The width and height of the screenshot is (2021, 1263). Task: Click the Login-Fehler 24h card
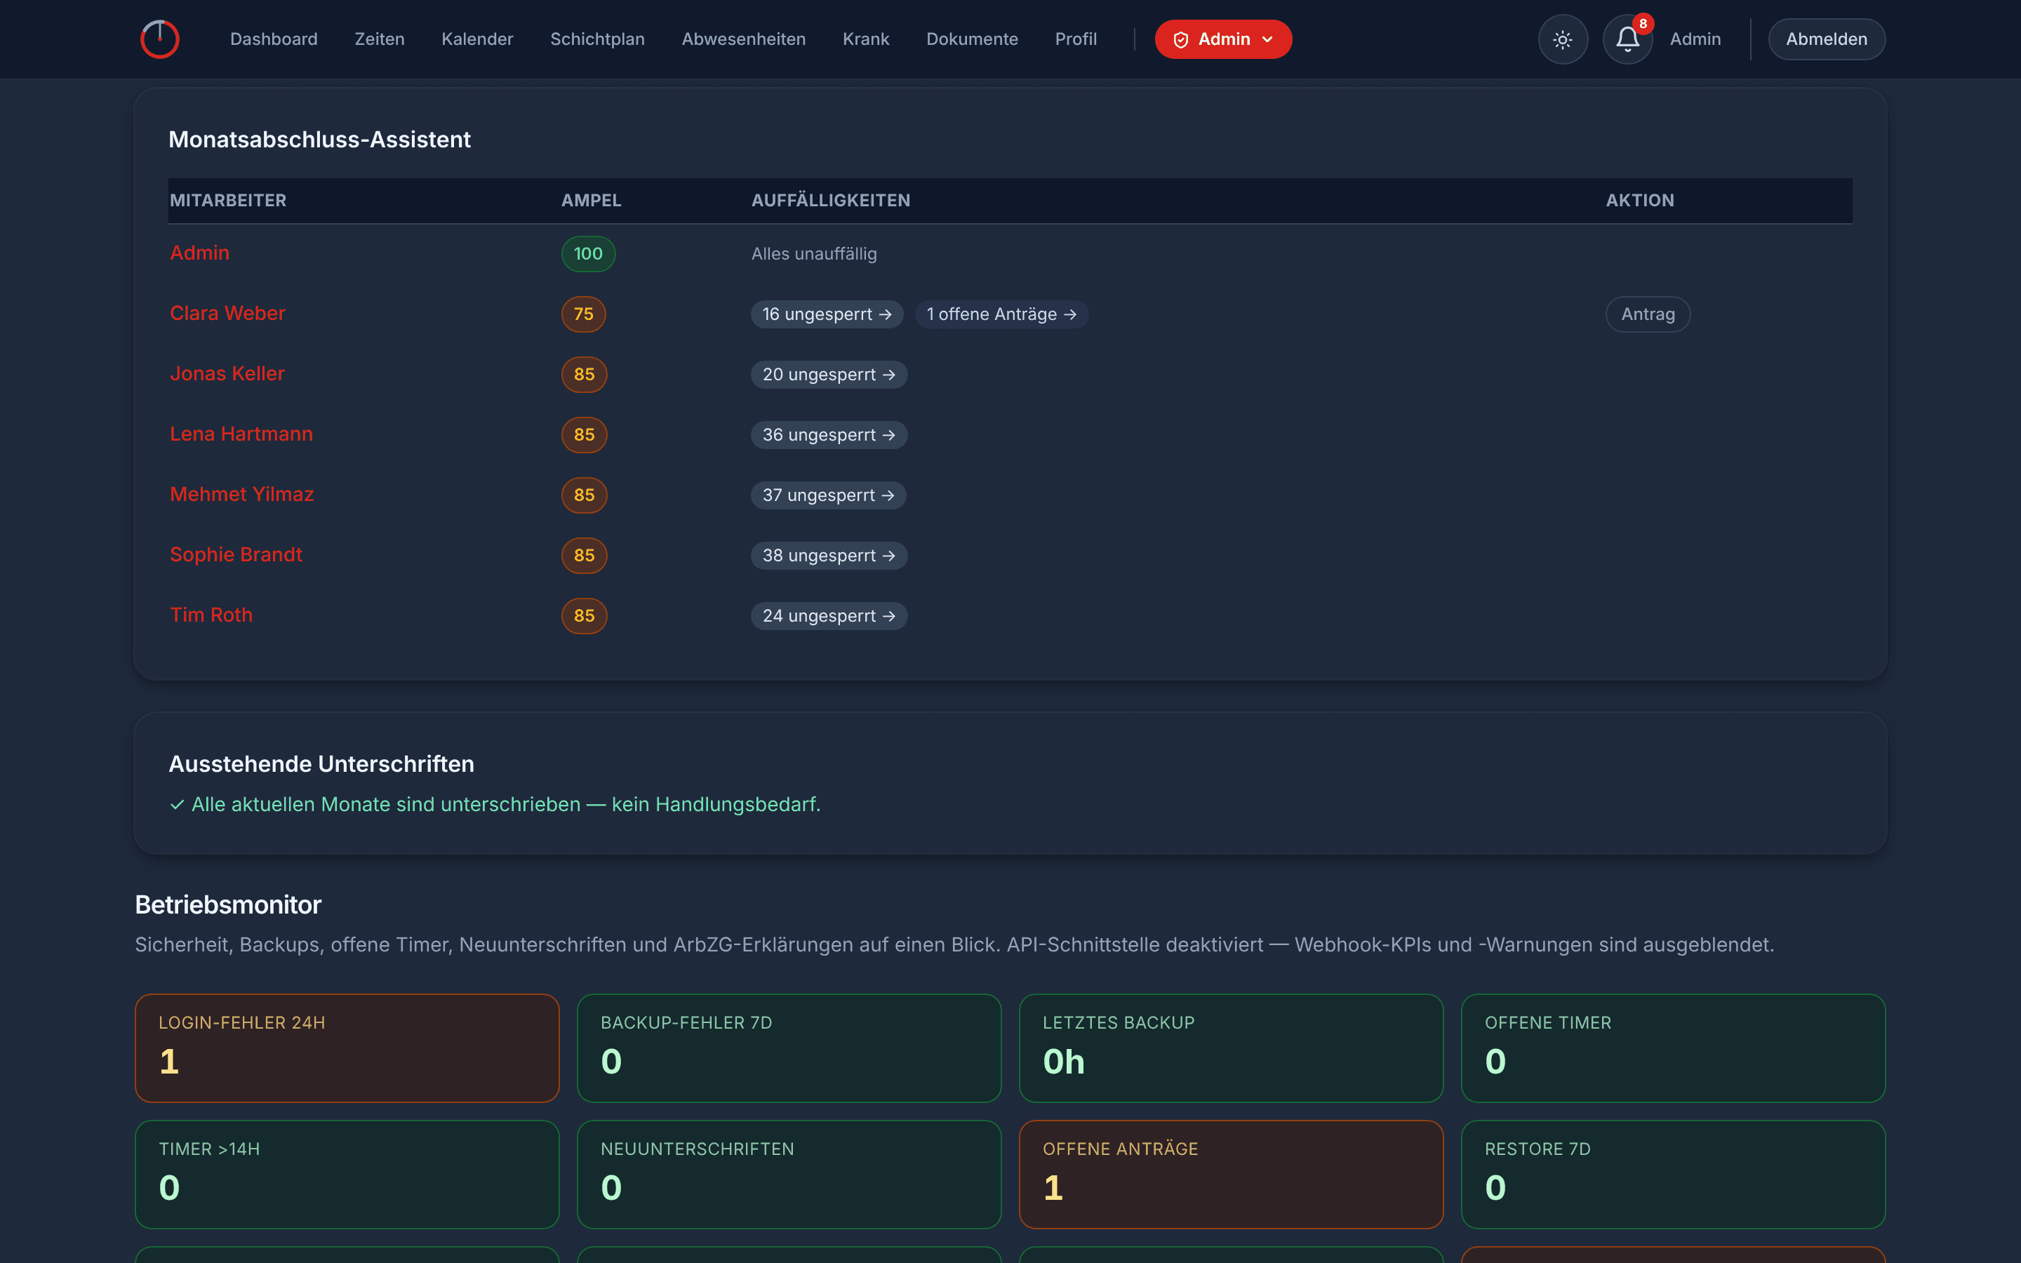(x=347, y=1048)
